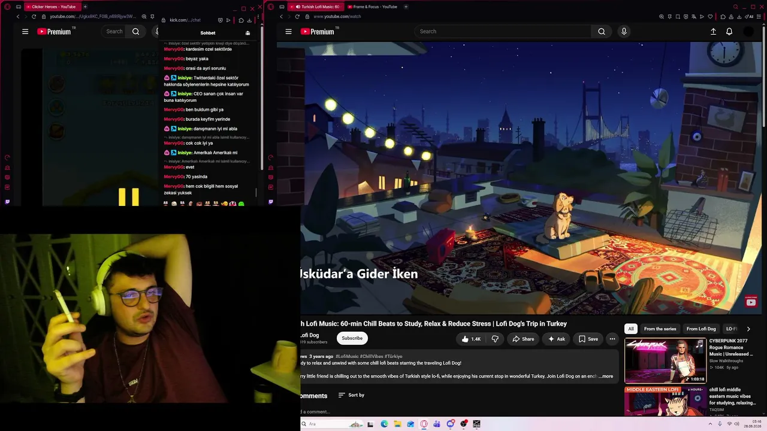Click the kick.com chat address bar
Image resolution: width=767 pixels, height=431 pixels.
185,20
